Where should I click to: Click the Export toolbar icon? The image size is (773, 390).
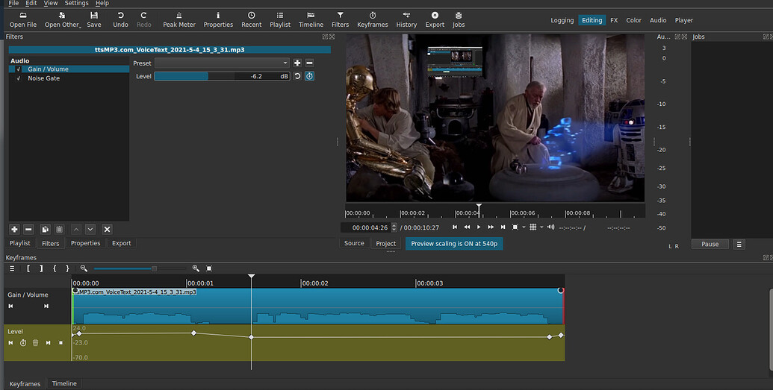coord(435,19)
